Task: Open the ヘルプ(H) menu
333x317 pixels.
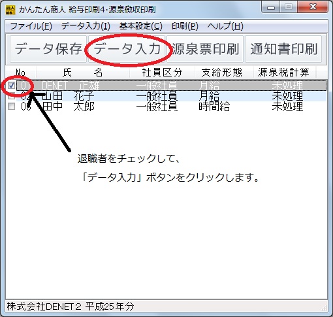Action: click(x=225, y=26)
